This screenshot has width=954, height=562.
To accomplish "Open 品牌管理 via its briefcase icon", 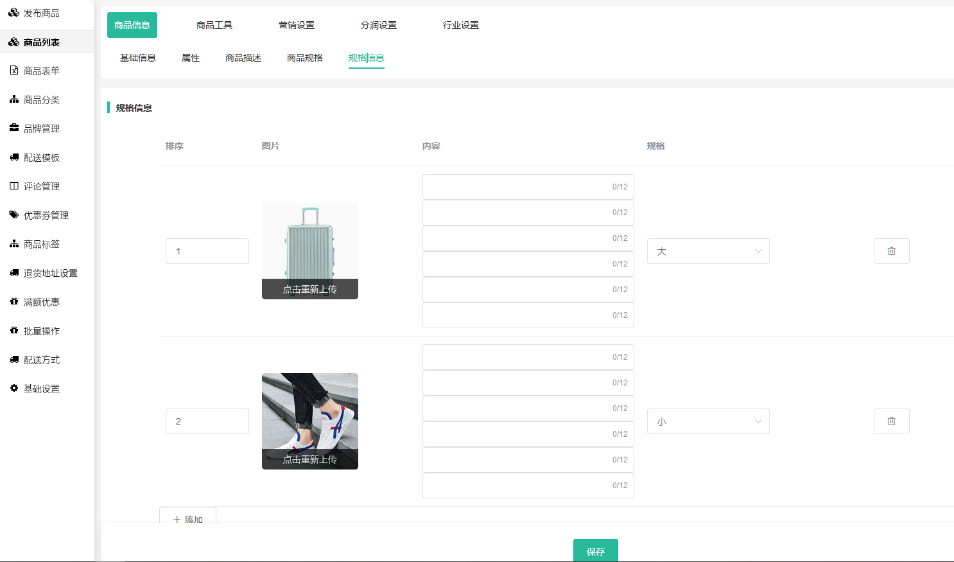I will (13, 128).
